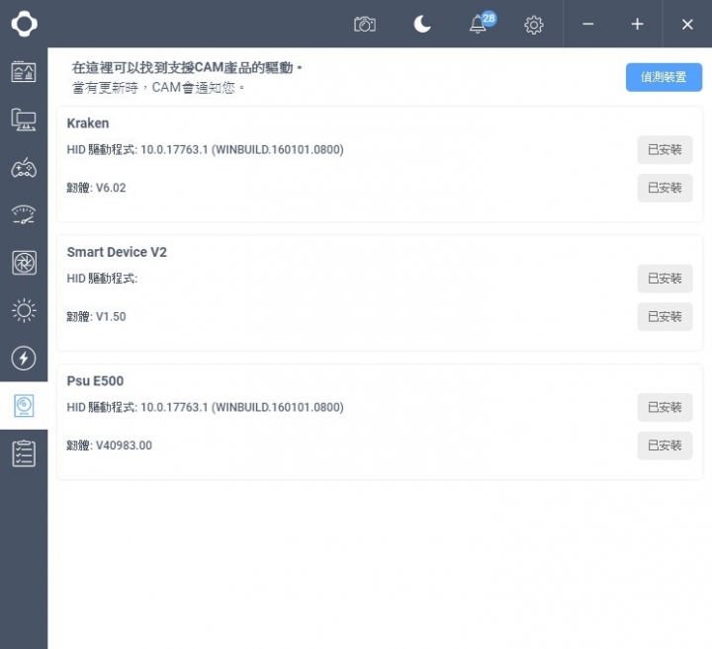The image size is (712, 649).
Task: Open the screenshot camera tool
Action: pyautogui.click(x=365, y=24)
